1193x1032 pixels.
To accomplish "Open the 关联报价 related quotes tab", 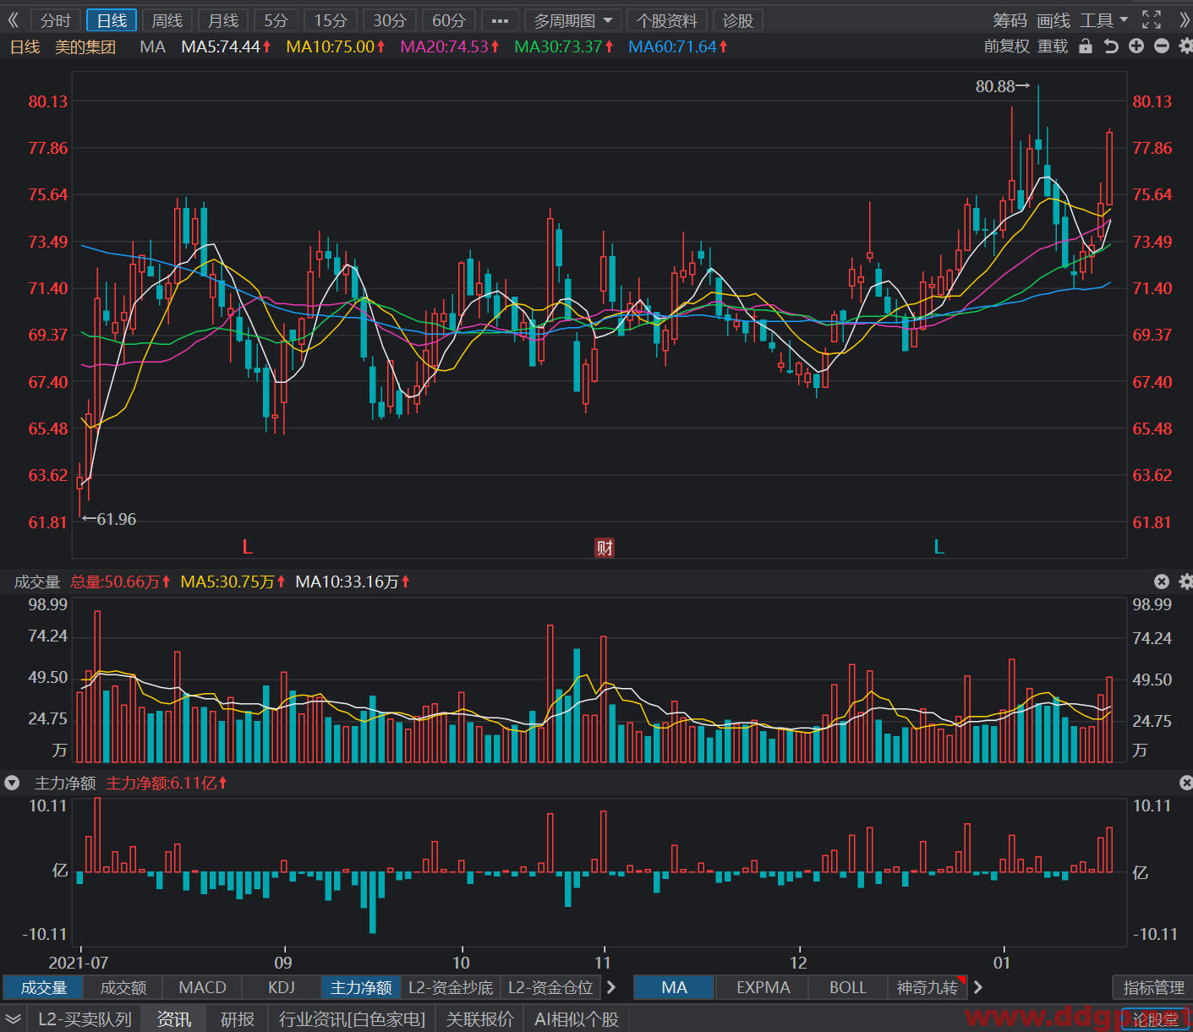I will pyautogui.click(x=479, y=1019).
